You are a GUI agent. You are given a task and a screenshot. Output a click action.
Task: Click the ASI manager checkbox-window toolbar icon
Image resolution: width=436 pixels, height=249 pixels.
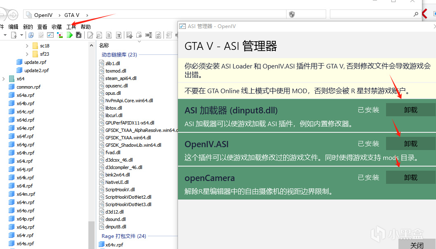pos(50,35)
